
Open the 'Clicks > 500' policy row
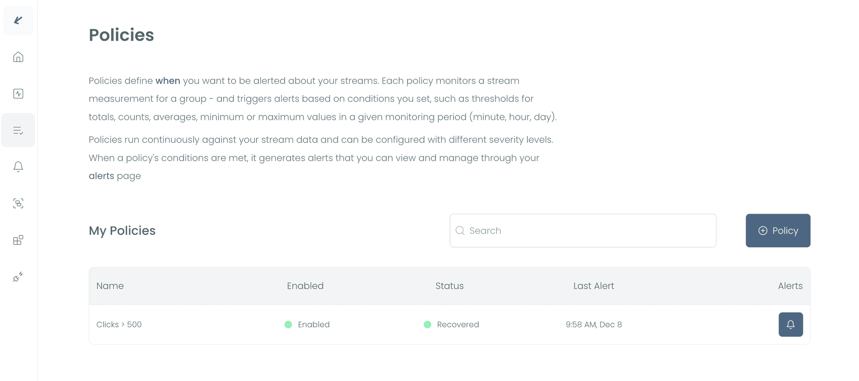[x=450, y=324]
